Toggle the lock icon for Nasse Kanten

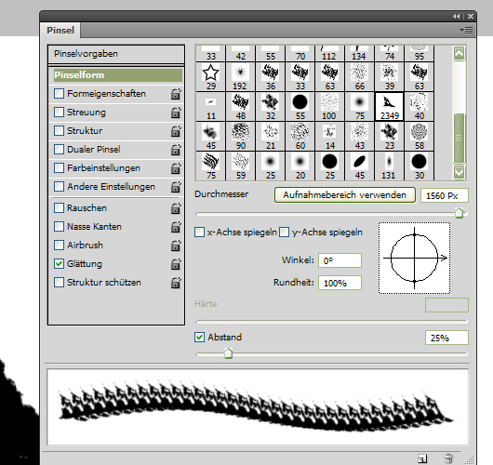coord(176,227)
